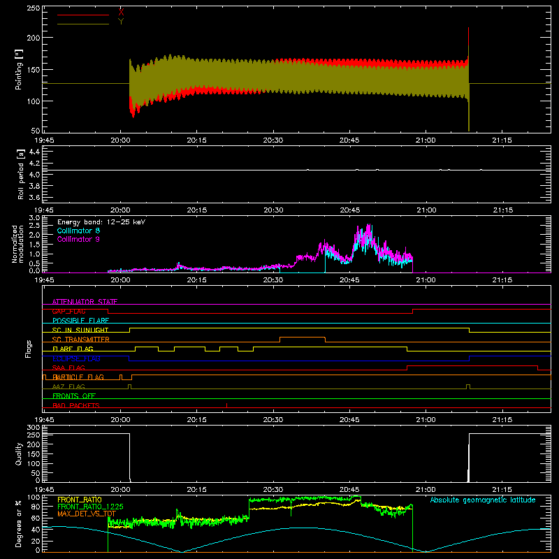Image resolution: width=559 pixels, height=559 pixels.
Task: Click the 20:30 time label under Pointing plot
Action: click(x=273, y=140)
